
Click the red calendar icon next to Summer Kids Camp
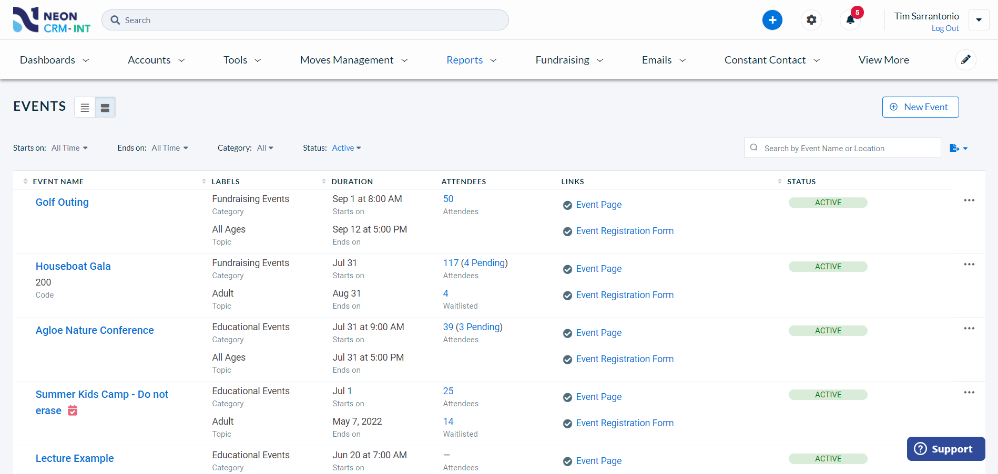point(73,410)
